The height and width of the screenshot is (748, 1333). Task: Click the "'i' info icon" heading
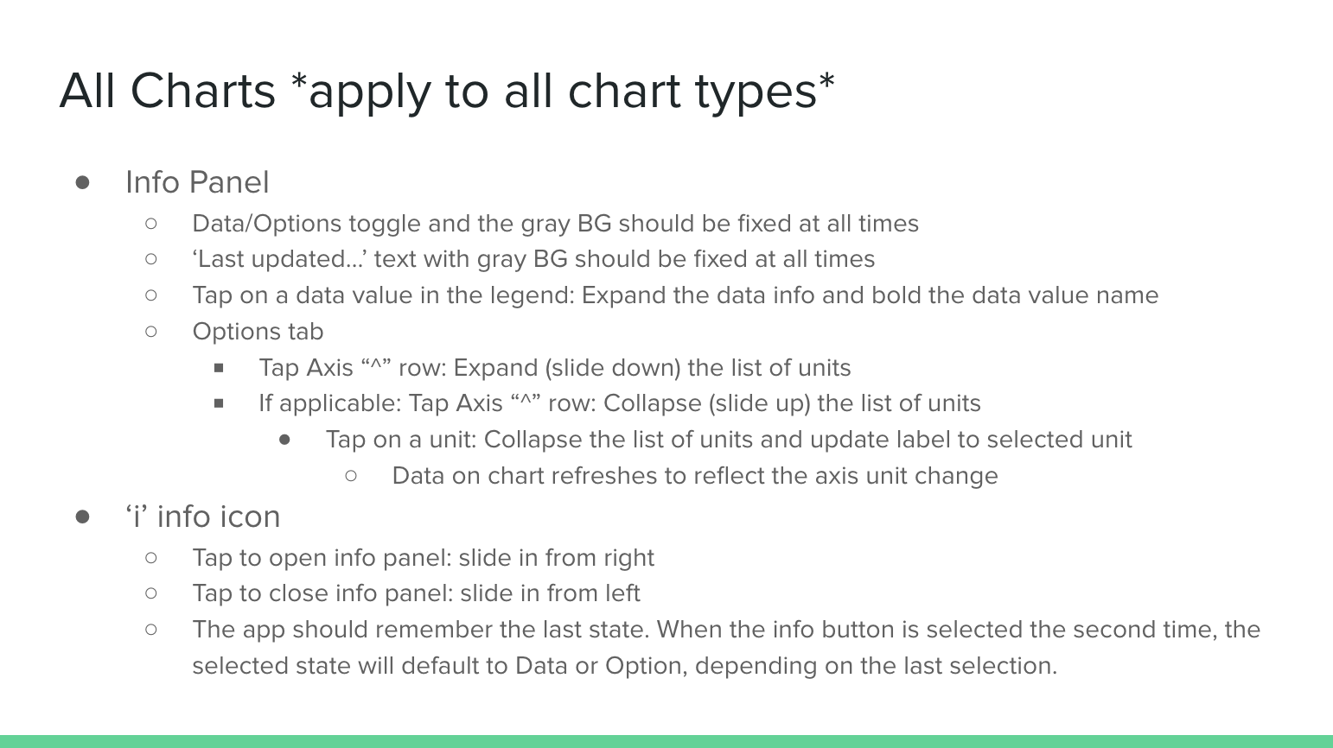click(203, 517)
